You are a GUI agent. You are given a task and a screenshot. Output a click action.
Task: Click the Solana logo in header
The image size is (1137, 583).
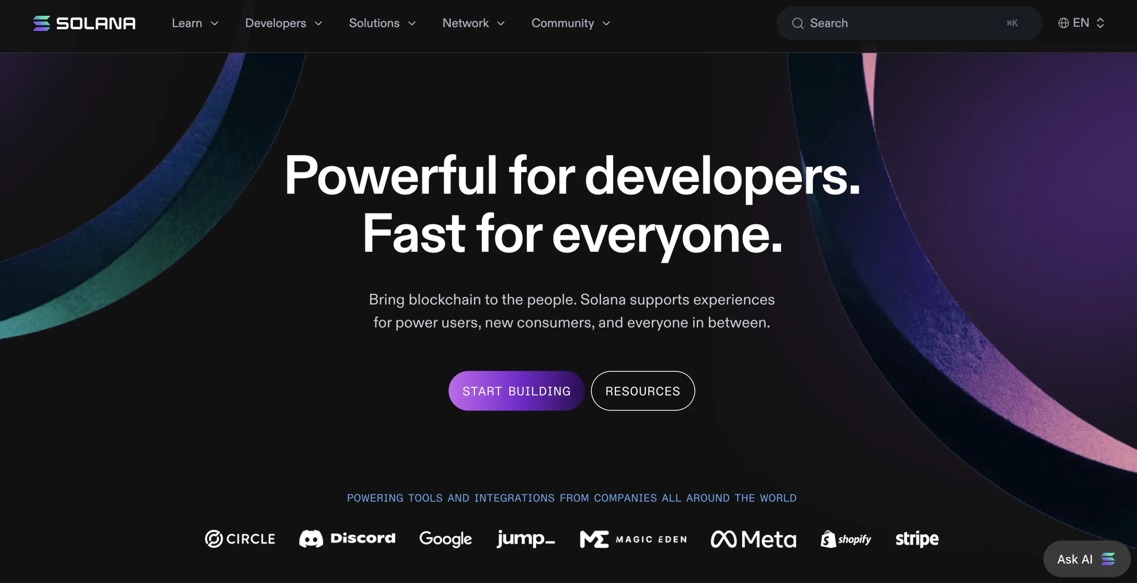tap(84, 23)
